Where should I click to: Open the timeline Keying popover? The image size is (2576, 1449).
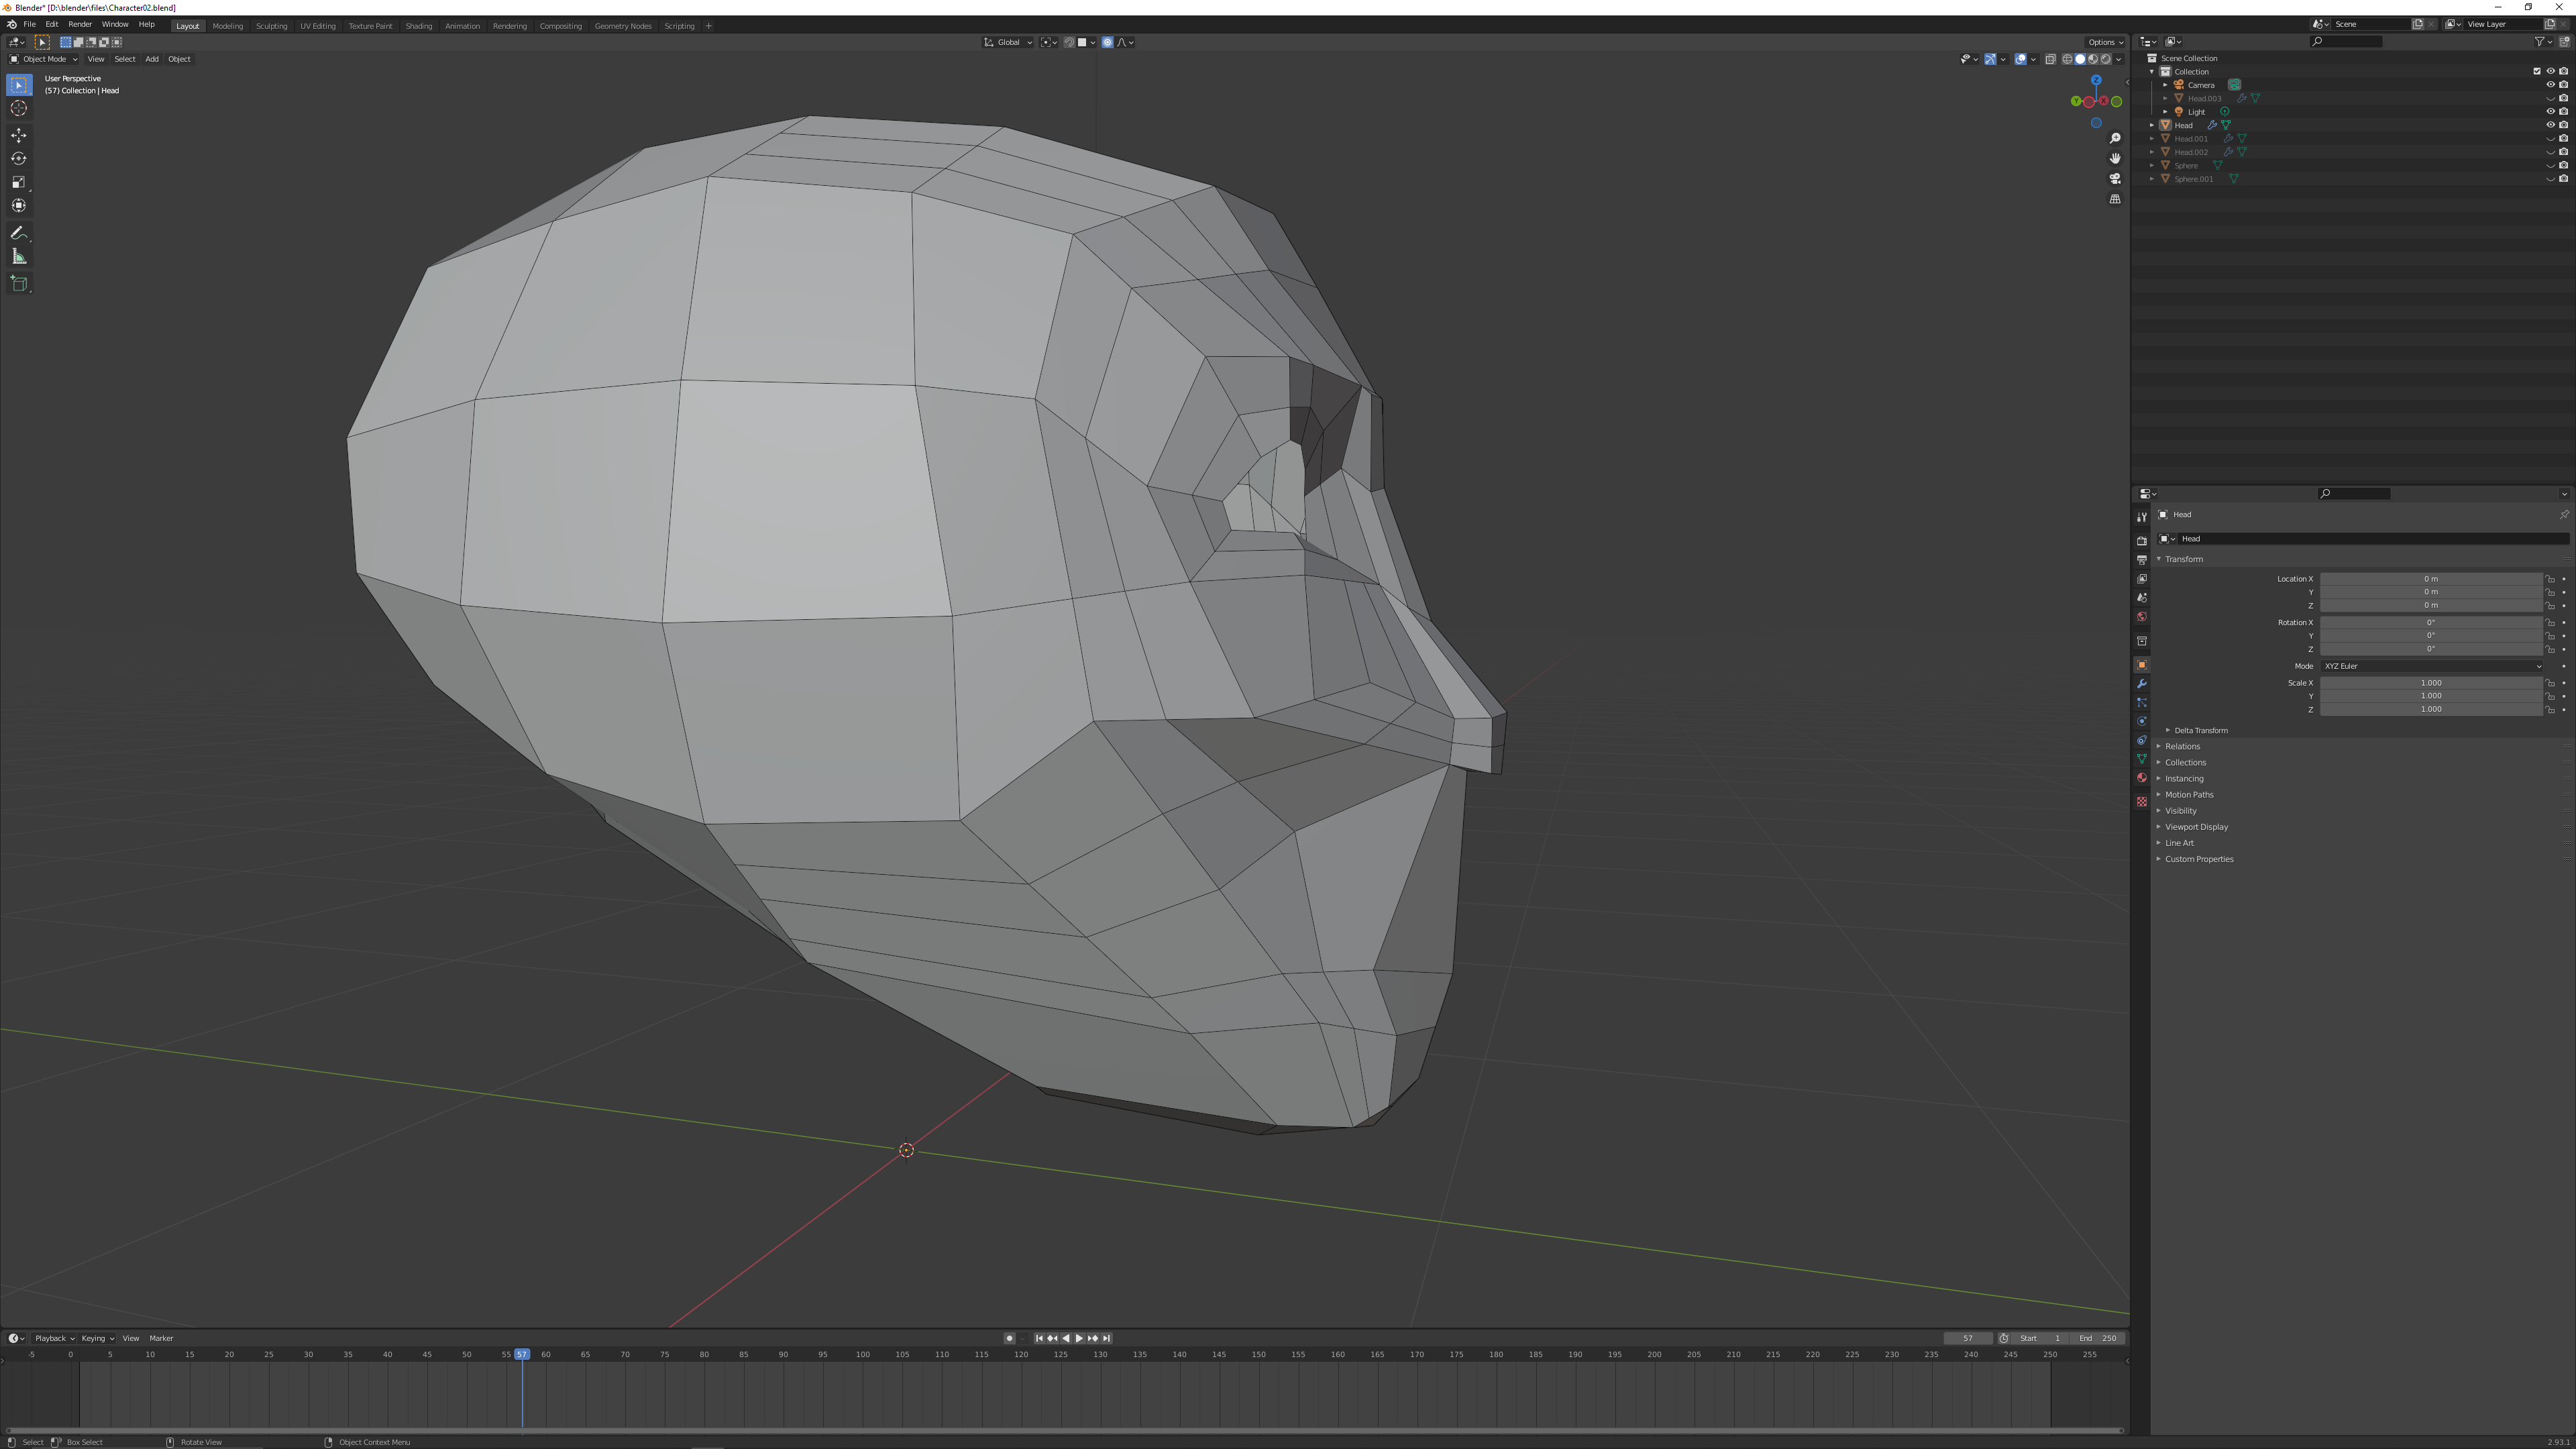97,1338
